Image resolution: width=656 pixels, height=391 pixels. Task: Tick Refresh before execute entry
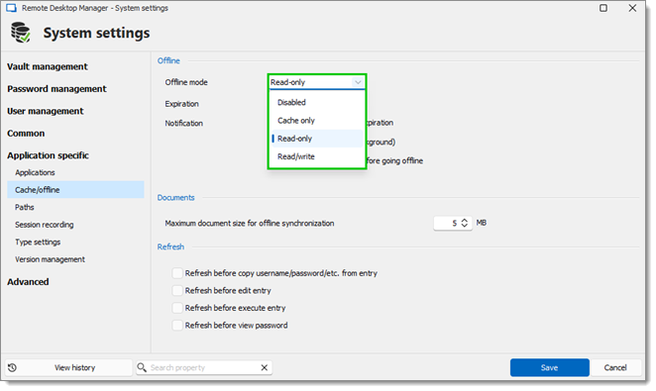pos(177,308)
